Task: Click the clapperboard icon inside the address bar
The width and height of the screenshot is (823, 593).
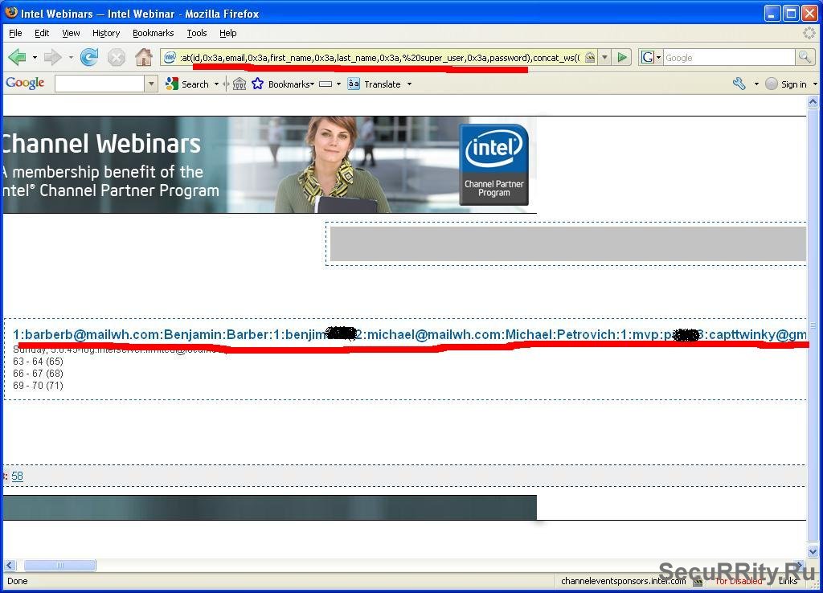Action: coord(590,57)
